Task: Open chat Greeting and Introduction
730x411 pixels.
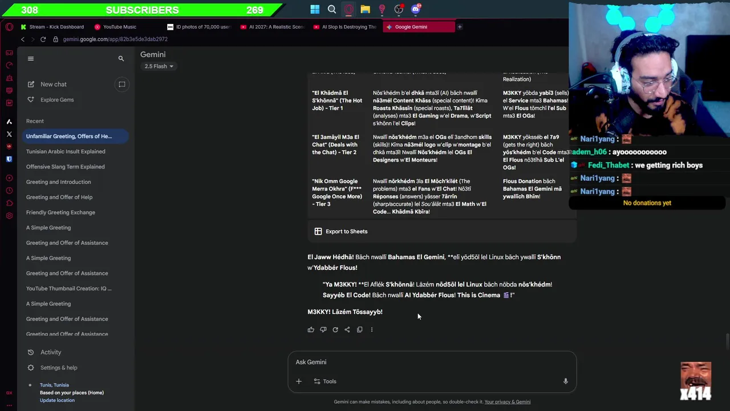Action: (x=58, y=182)
